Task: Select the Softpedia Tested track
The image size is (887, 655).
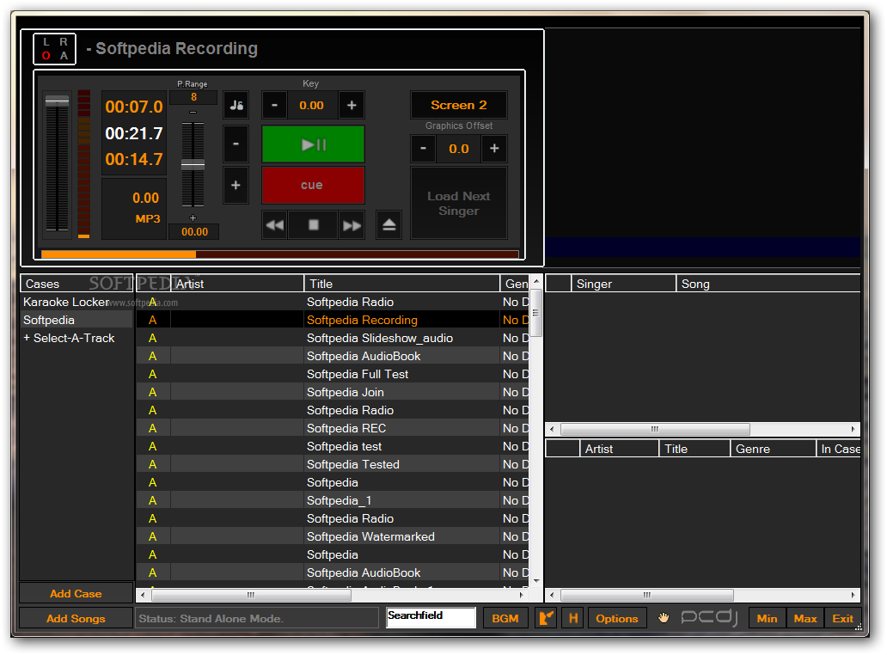Action: point(333,465)
